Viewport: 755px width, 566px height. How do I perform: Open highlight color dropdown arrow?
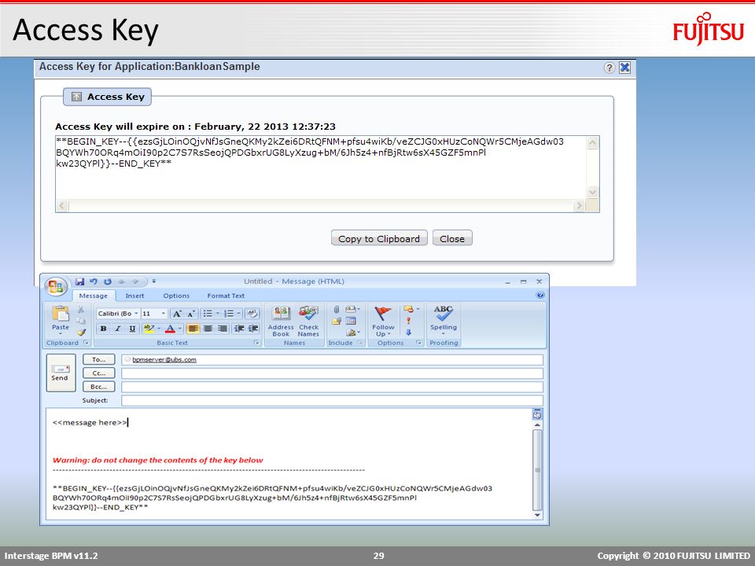pyautogui.click(x=159, y=329)
